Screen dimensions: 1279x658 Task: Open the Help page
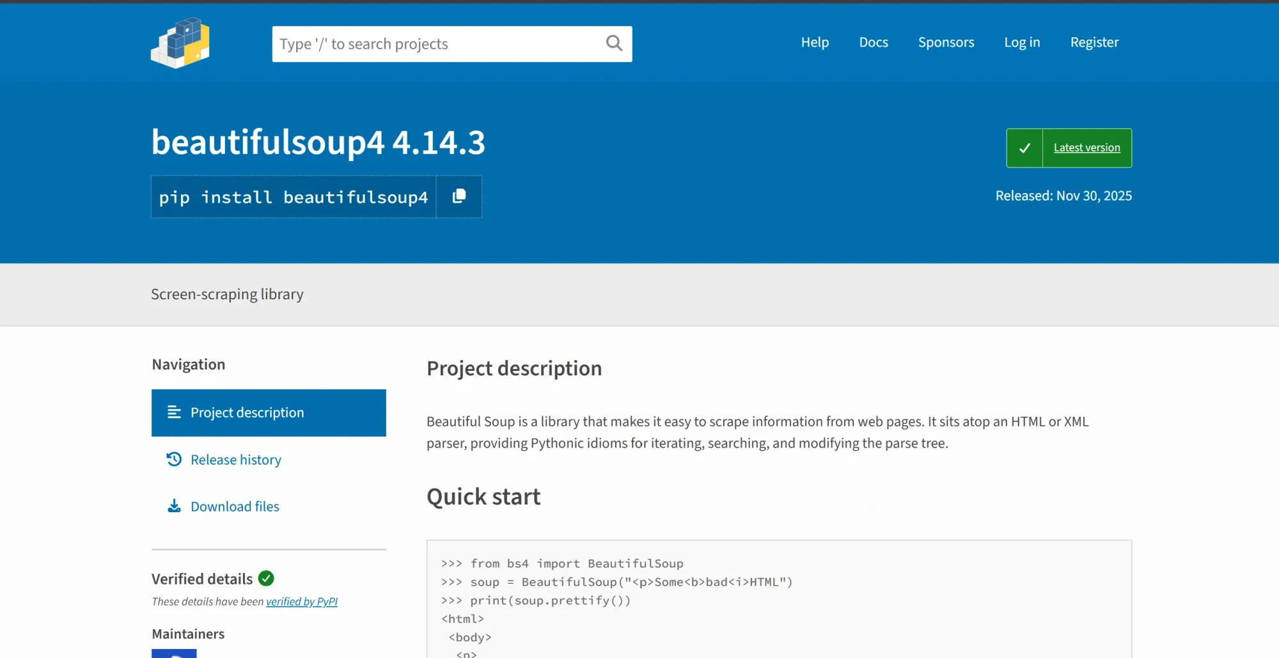coord(815,42)
